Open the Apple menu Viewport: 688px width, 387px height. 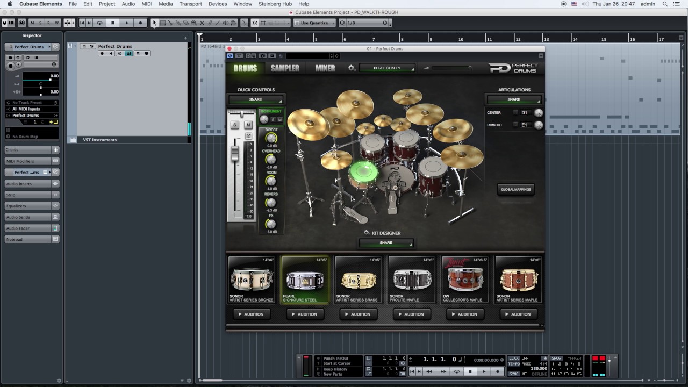click(9, 4)
